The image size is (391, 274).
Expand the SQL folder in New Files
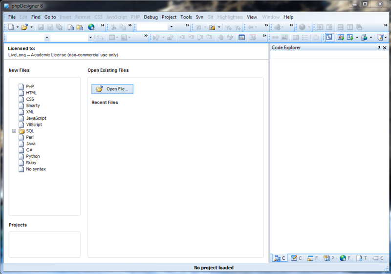click(14, 131)
